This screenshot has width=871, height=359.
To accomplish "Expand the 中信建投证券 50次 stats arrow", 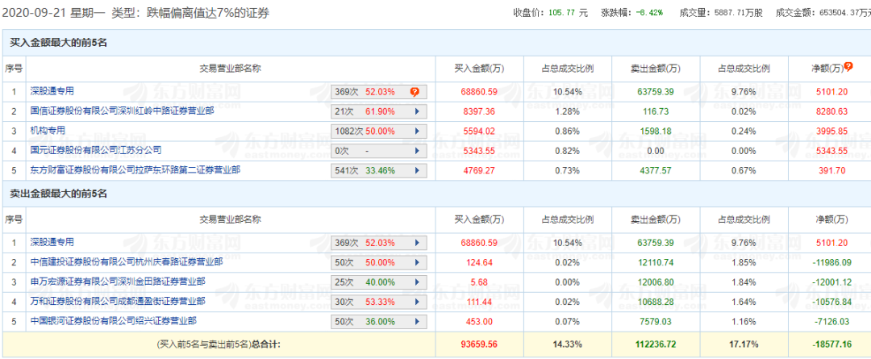I will coord(417,262).
